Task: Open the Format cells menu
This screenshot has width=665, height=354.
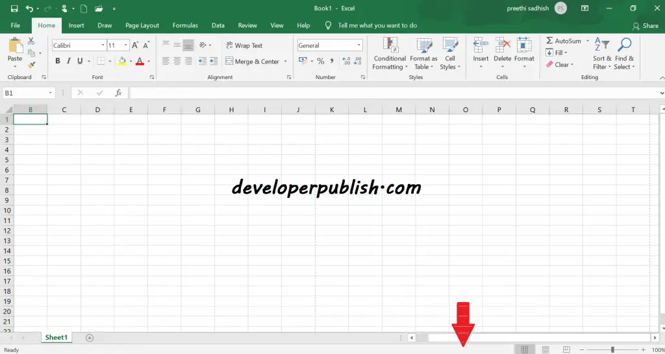Action: (x=524, y=53)
